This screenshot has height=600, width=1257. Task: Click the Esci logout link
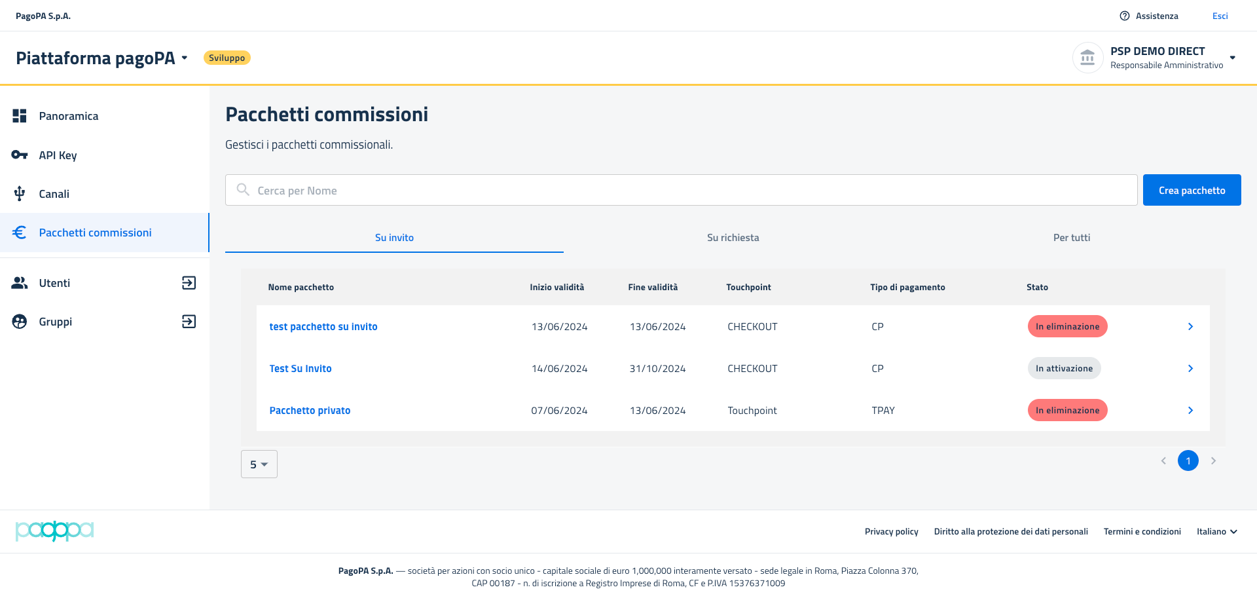coord(1220,16)
